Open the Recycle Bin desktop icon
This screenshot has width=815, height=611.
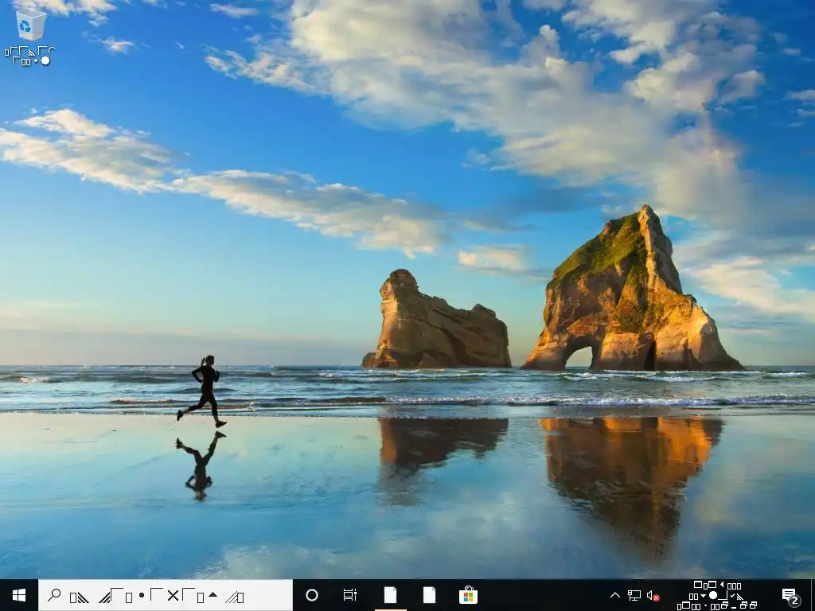30,37
